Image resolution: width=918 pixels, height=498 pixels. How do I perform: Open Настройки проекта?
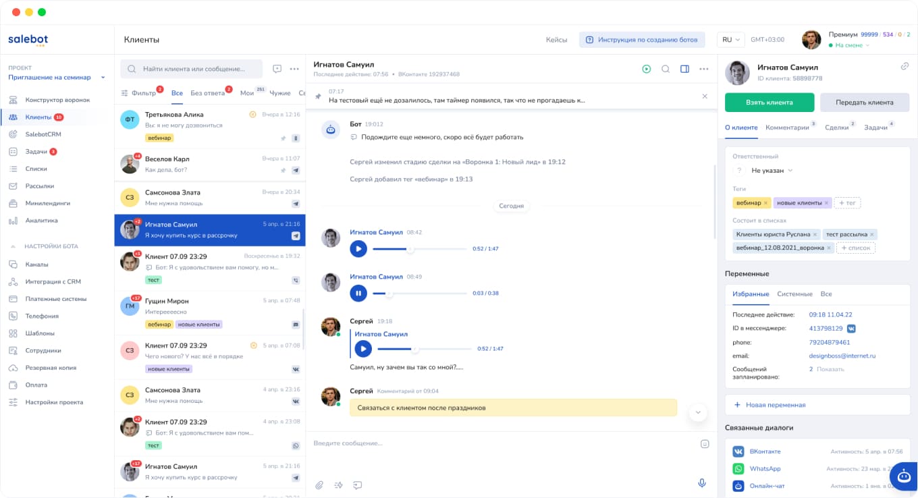[x=54, y=402]
